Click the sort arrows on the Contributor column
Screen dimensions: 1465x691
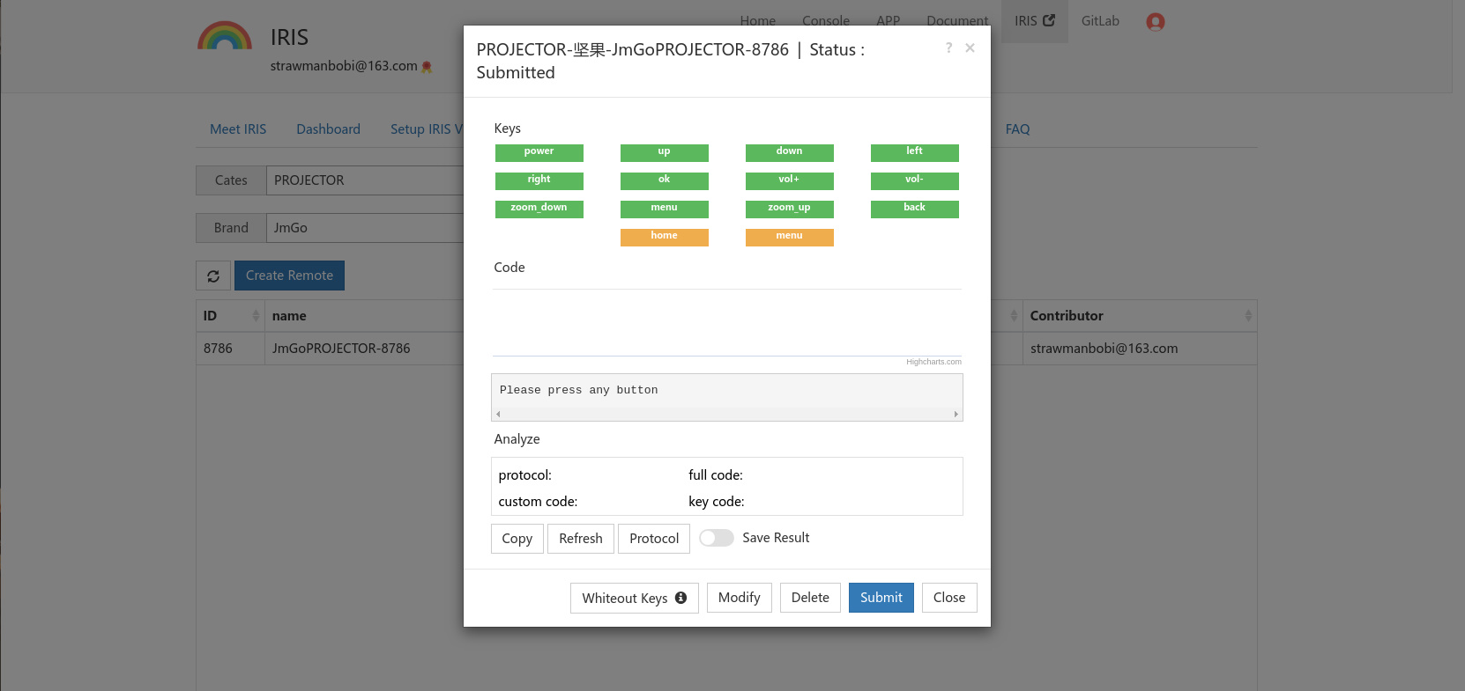point(1247,316)
